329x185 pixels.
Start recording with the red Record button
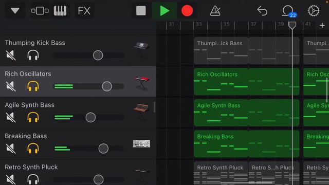click(x=187, y=10)
